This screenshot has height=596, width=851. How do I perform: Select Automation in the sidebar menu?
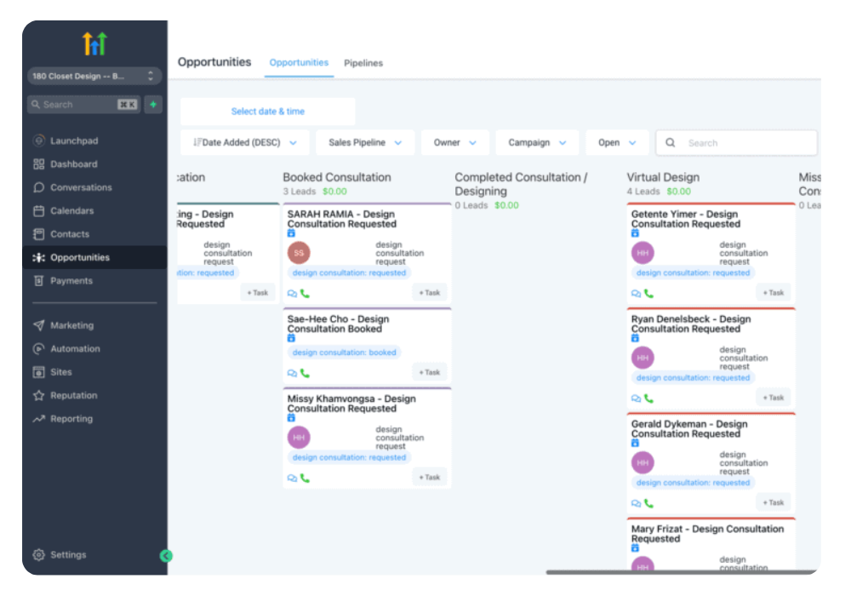(x=75, y=349)
